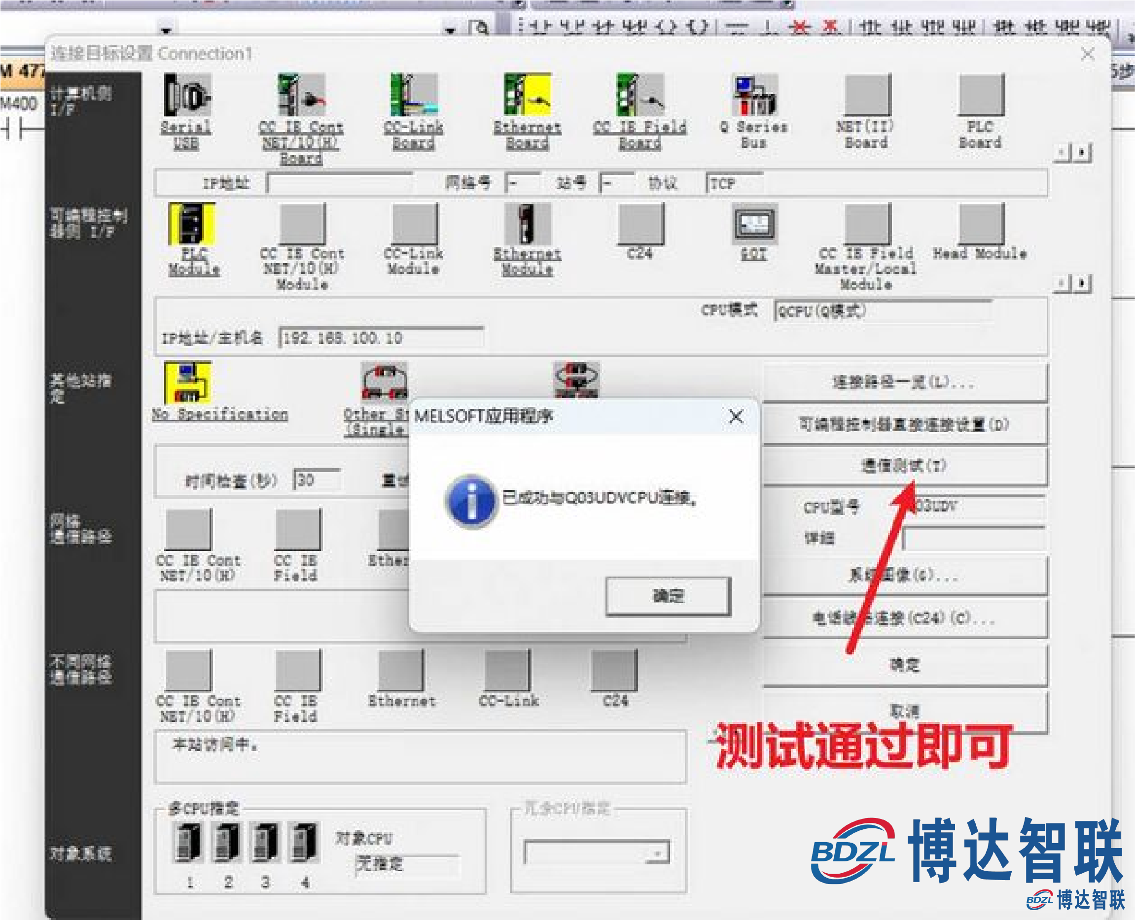1135x920 pixels.
Task: Click CC IE Cont NET/10(H) network route icon
Action: pos(189,529)
